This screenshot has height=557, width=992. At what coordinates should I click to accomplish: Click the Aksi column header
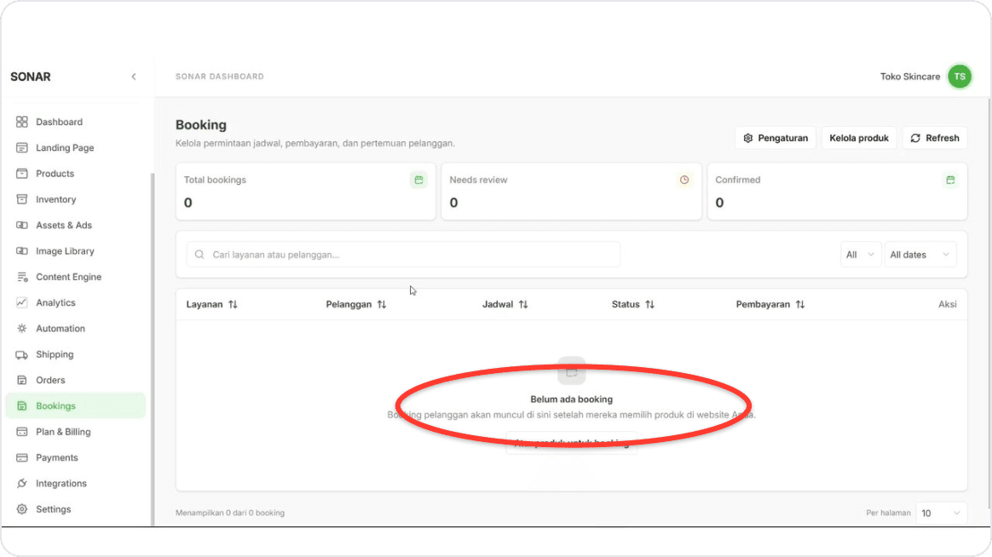pyautogui.click(x=947, y=304)
